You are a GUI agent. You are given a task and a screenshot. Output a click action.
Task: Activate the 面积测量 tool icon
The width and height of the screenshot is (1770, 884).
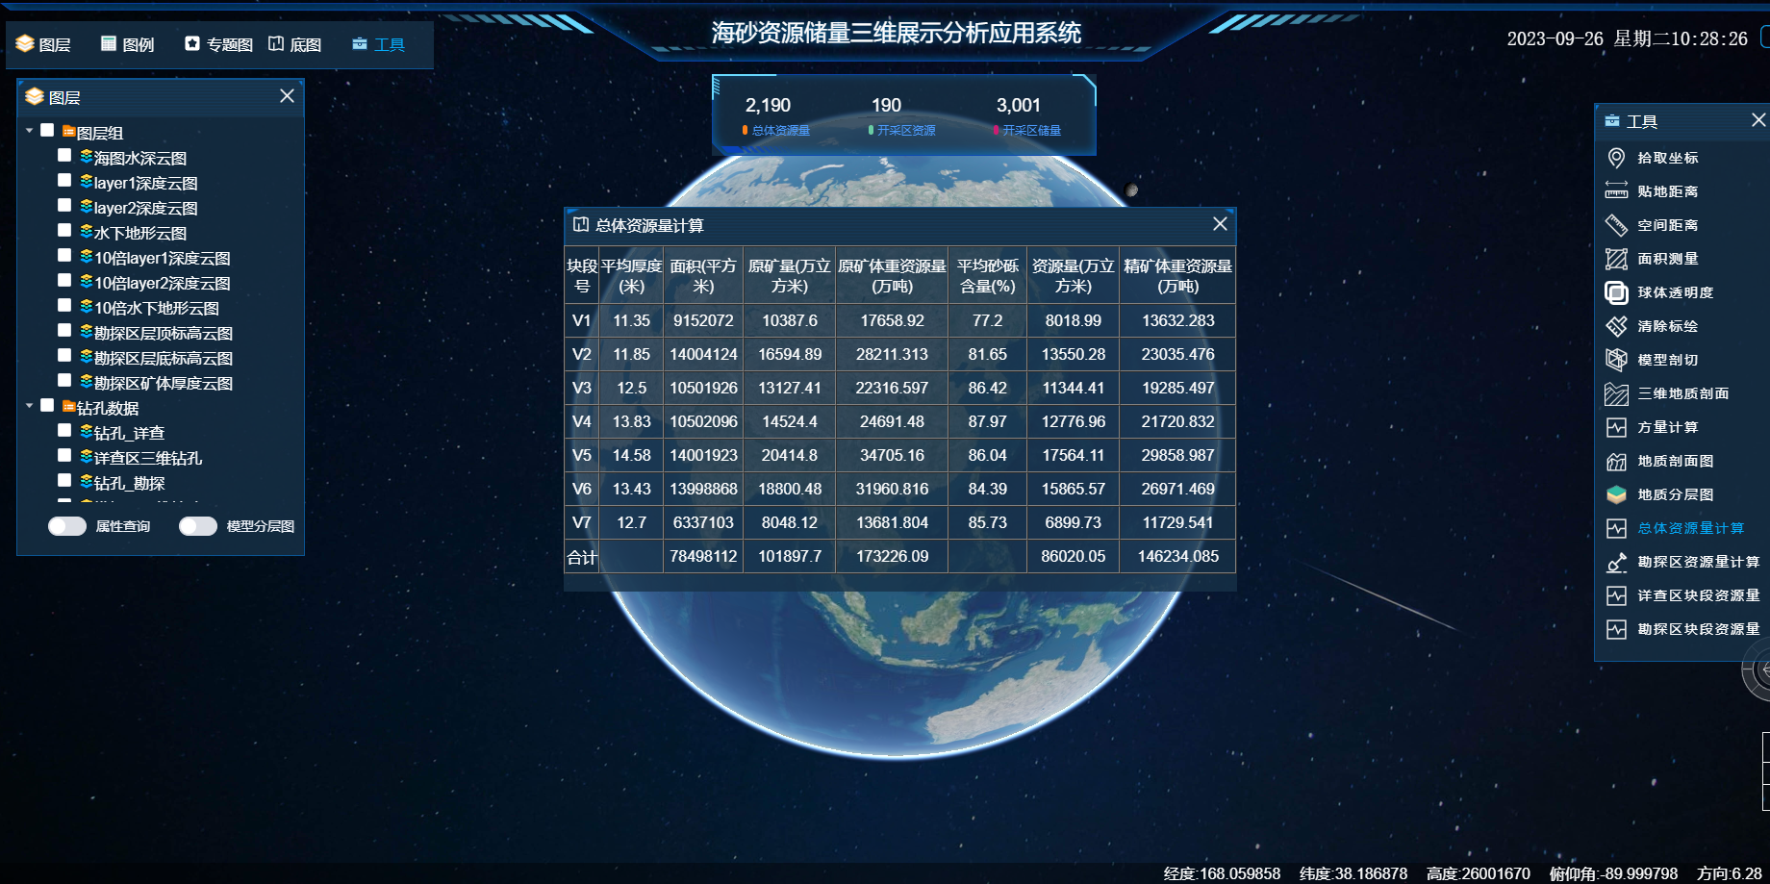click(x=1616, y=259)
